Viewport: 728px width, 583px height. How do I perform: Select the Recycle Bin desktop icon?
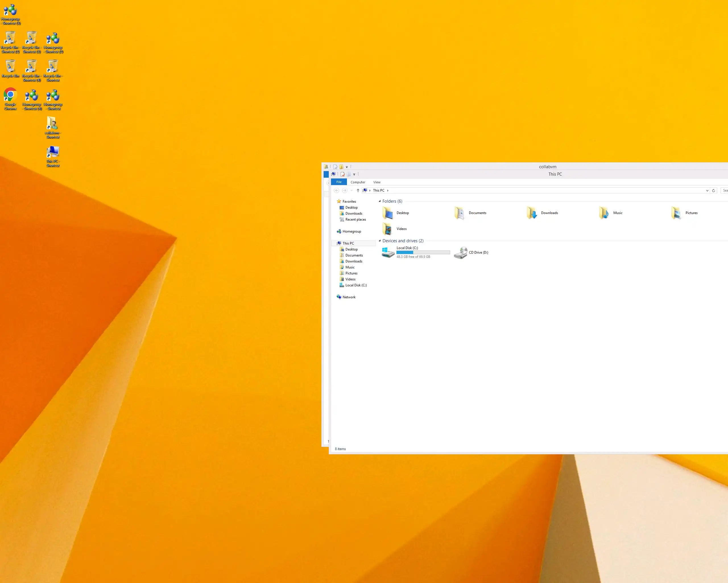pos(11,69)
